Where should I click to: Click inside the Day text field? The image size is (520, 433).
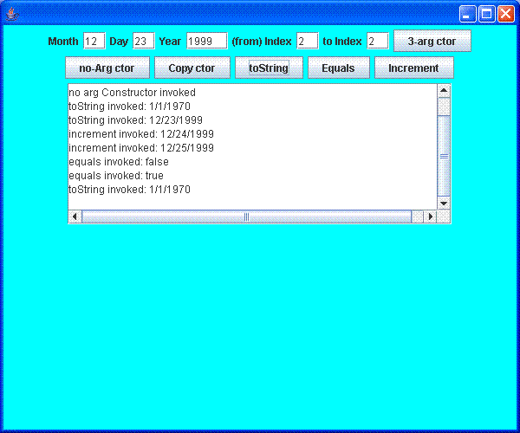[143, 42]
